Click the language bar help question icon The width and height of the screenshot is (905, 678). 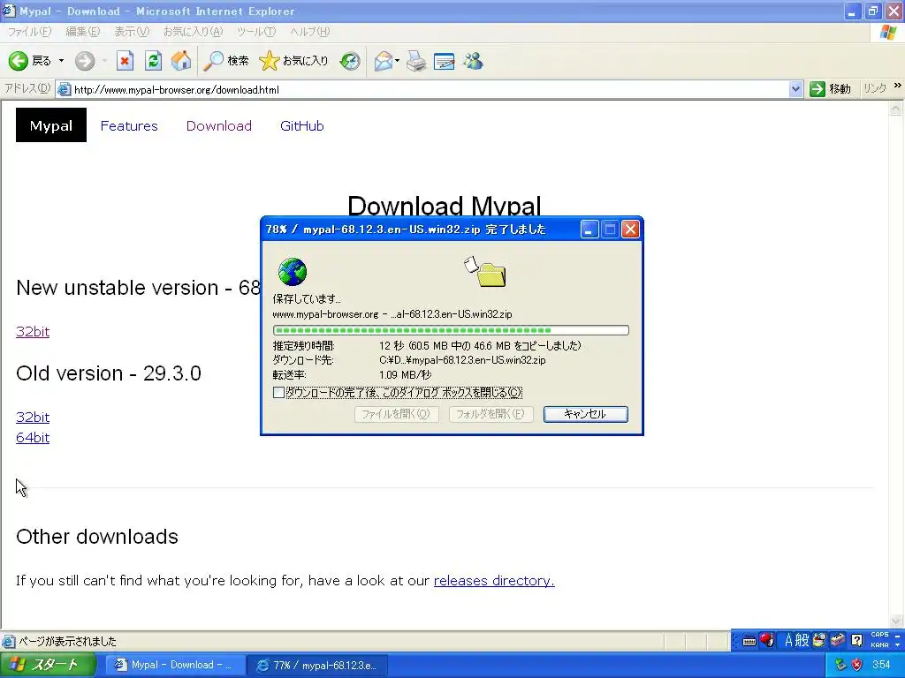(x=857, y=640)
